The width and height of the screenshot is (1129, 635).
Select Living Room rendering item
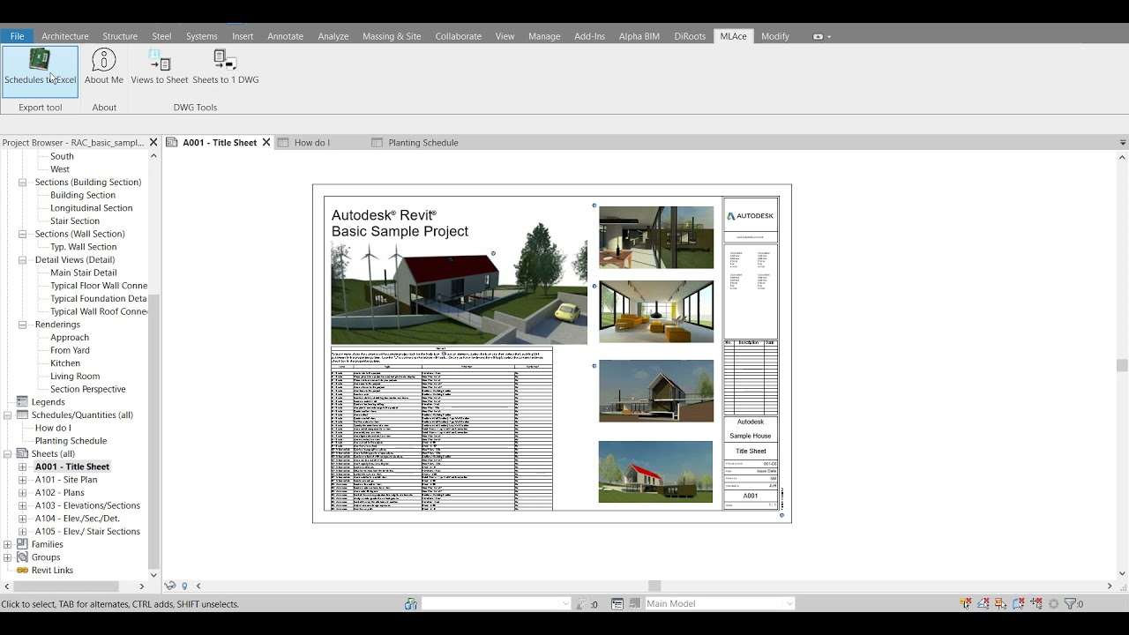point(75,377)
